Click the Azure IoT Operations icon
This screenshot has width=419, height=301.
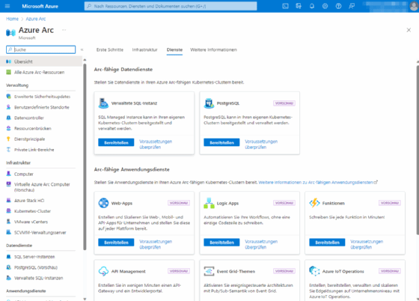point(314,271)
